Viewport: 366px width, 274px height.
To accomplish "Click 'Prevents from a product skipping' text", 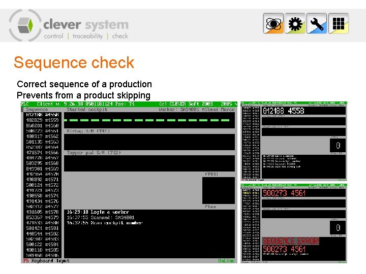I will tap(83, 95).
